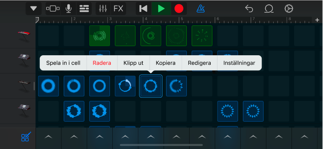Start playback with the green Play button
This screenshot has width=323, height=149.
(x=161, y=9)
